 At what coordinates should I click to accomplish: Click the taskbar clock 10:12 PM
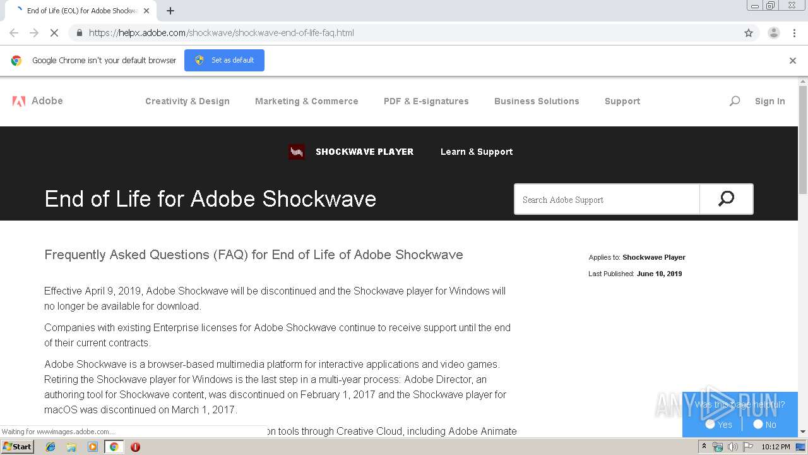point(776,447)
